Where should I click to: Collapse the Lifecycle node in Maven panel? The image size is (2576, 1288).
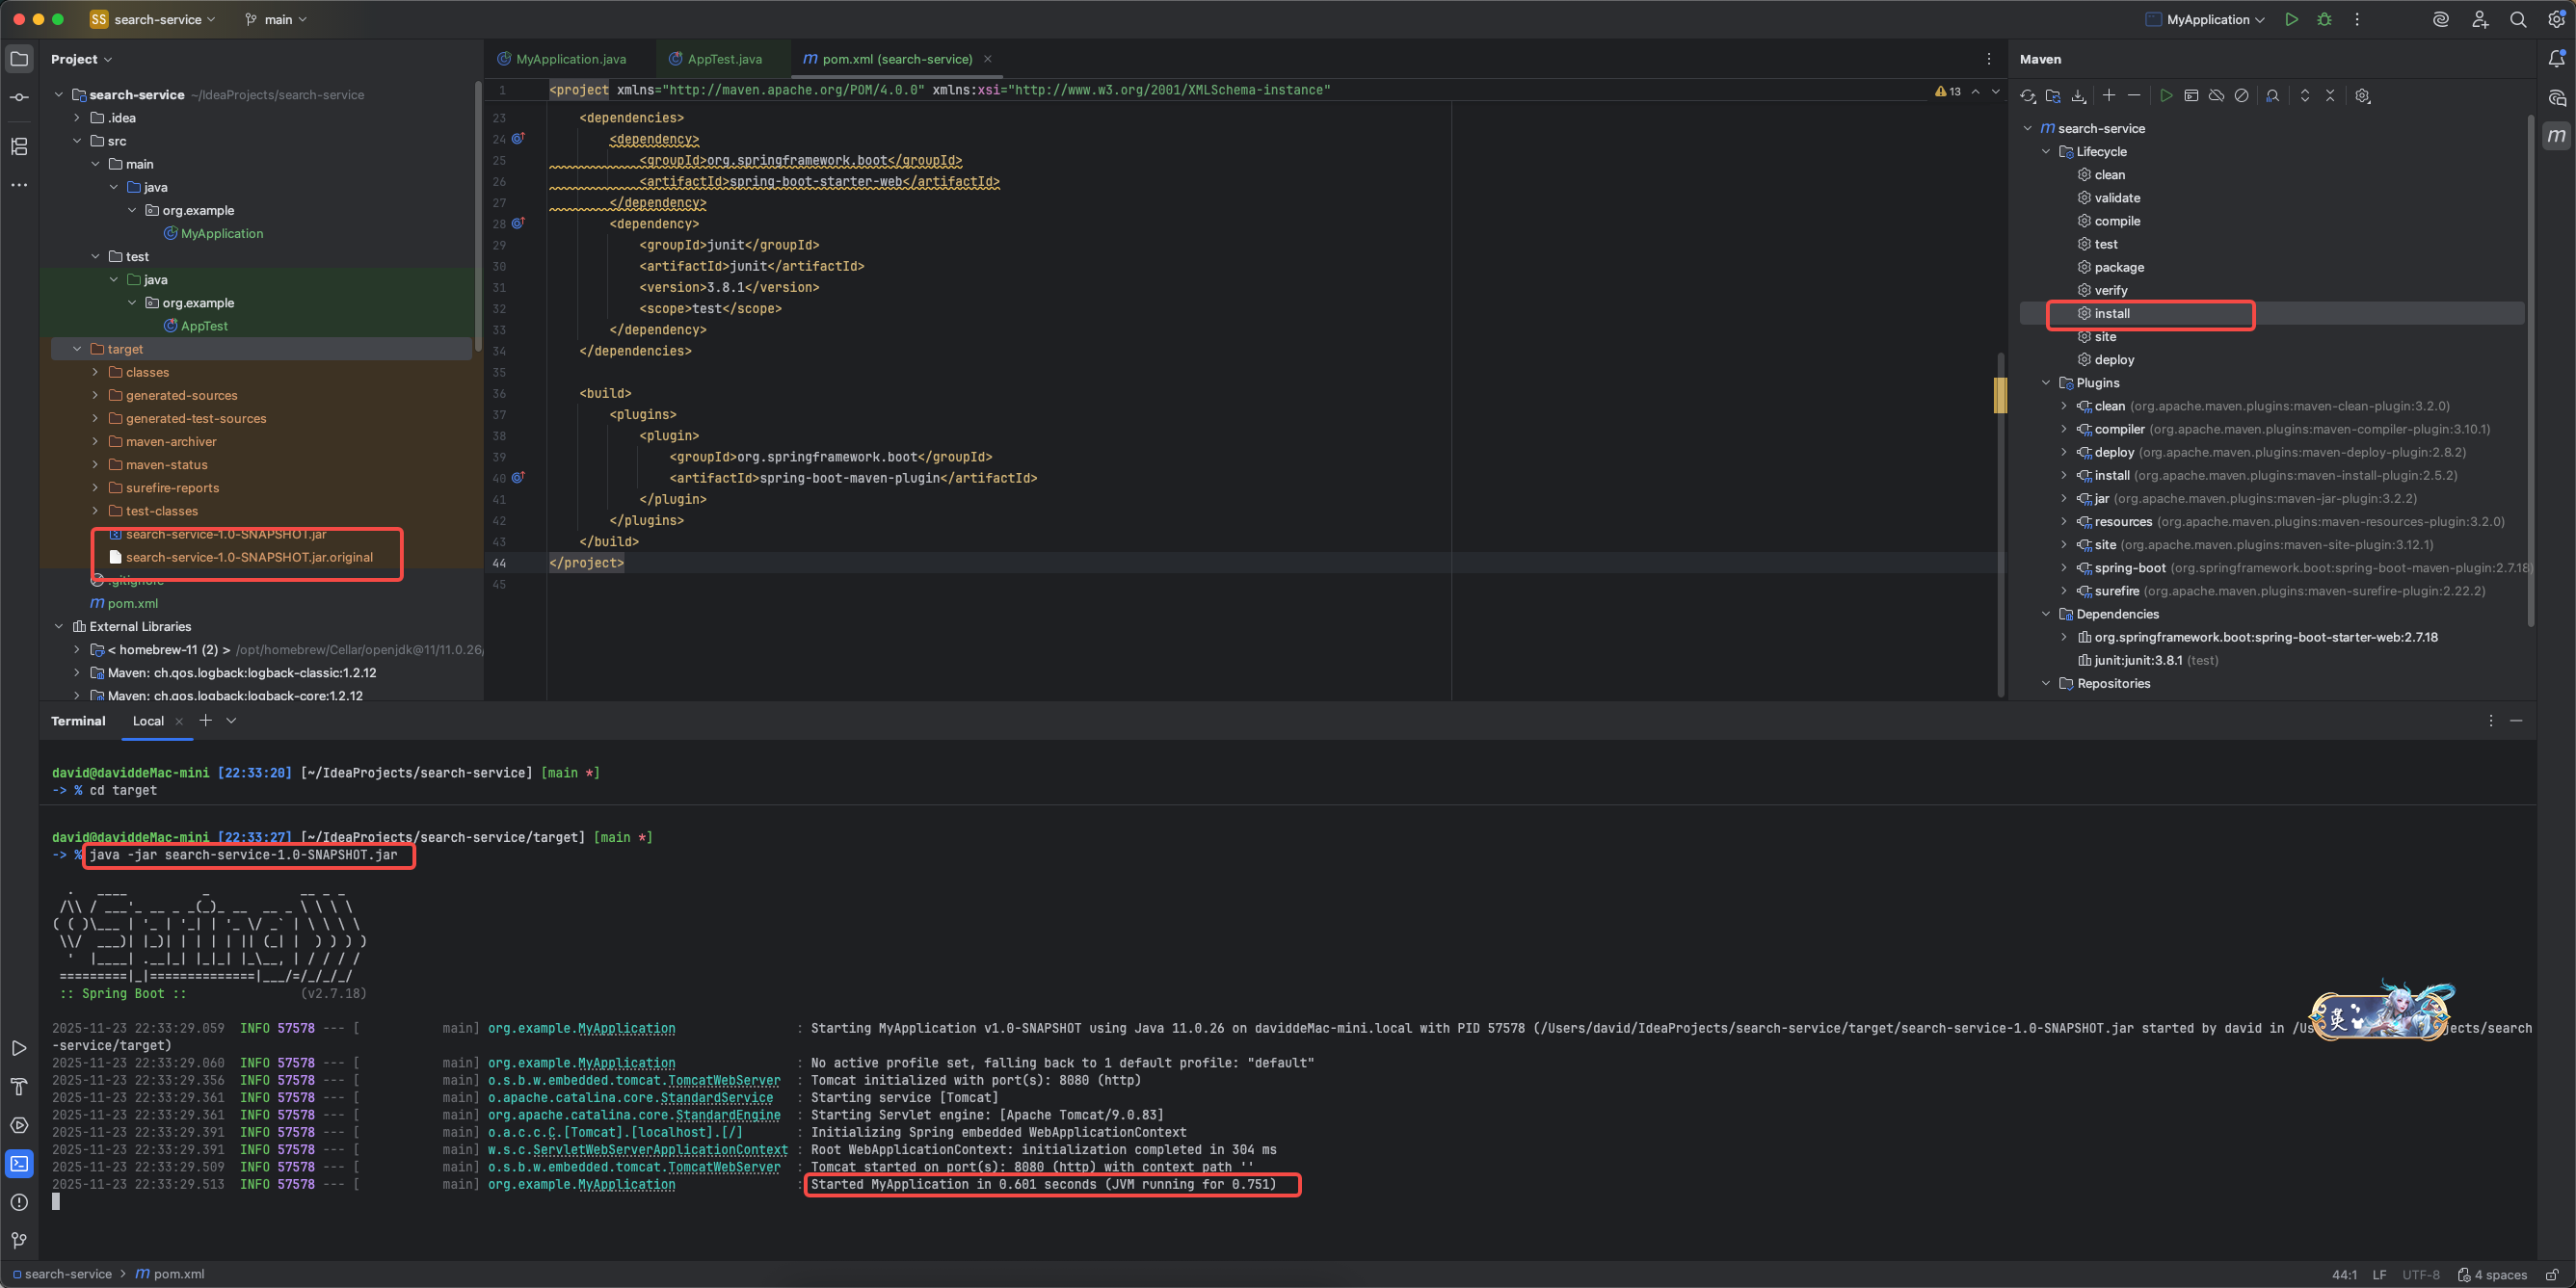click(2046, 151)
